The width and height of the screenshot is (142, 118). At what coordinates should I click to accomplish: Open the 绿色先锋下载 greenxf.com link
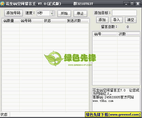(113, 115)
